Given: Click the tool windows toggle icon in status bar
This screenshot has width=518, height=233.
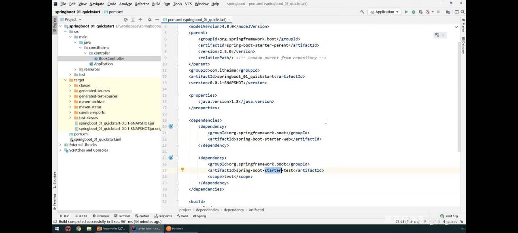Looking at the screenshot, I should pyautogui.click(x=55, y=222).
